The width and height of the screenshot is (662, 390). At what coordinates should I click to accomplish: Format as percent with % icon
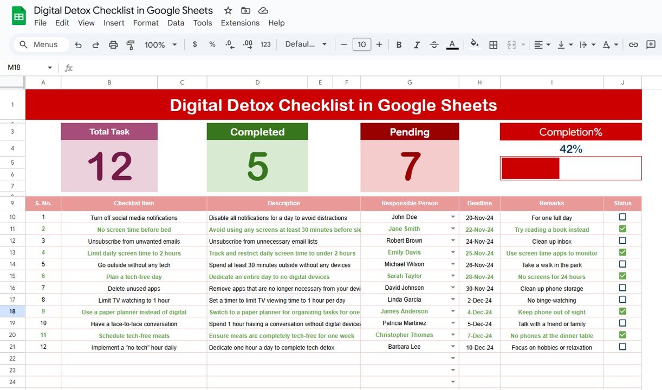point(212,44)
